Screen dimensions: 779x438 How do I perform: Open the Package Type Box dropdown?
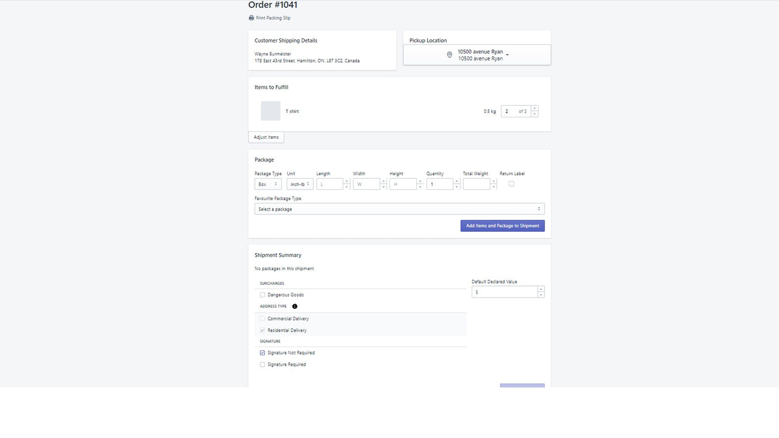tap(267, 184)
